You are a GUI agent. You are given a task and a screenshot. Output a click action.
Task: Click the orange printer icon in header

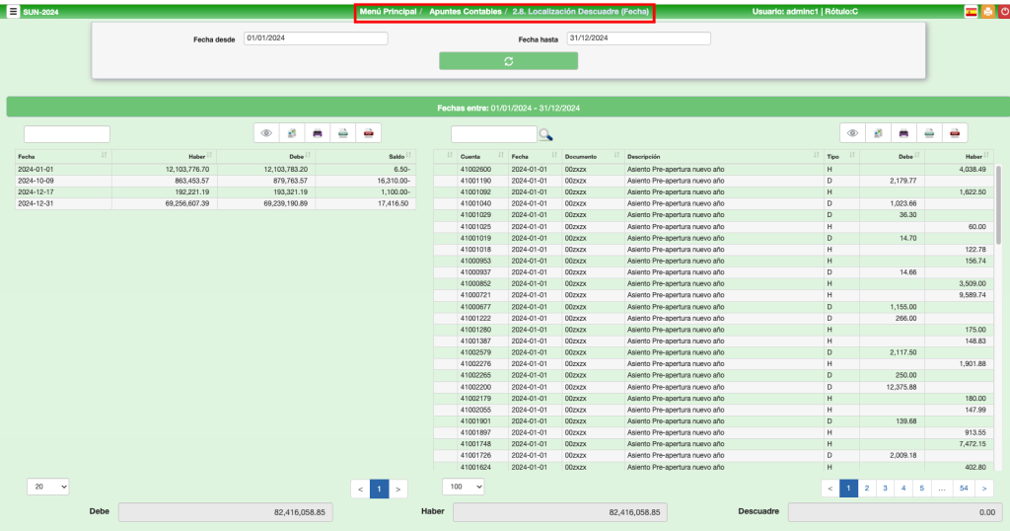pyautogui.click(x=986, y=12)
